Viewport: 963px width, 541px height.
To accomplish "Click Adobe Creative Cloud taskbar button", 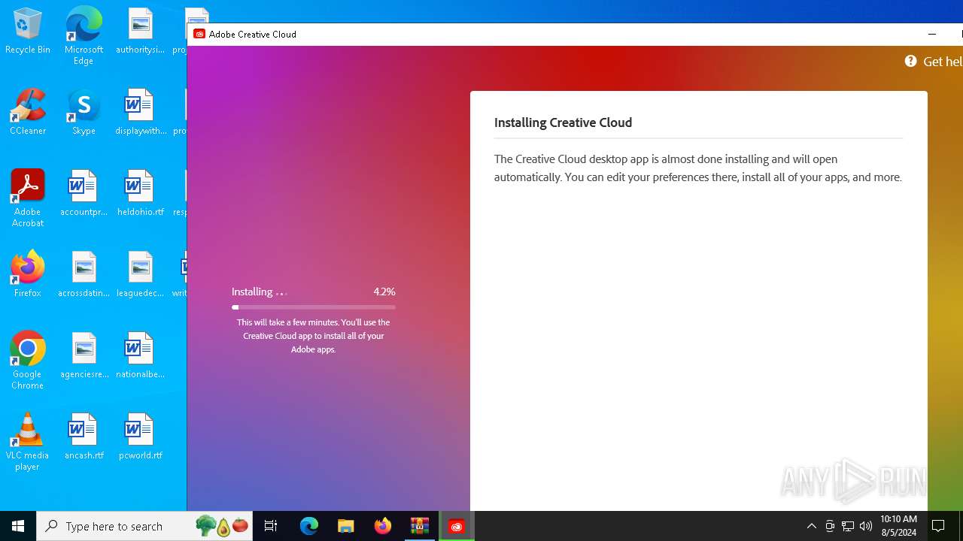I will (457, 526).
